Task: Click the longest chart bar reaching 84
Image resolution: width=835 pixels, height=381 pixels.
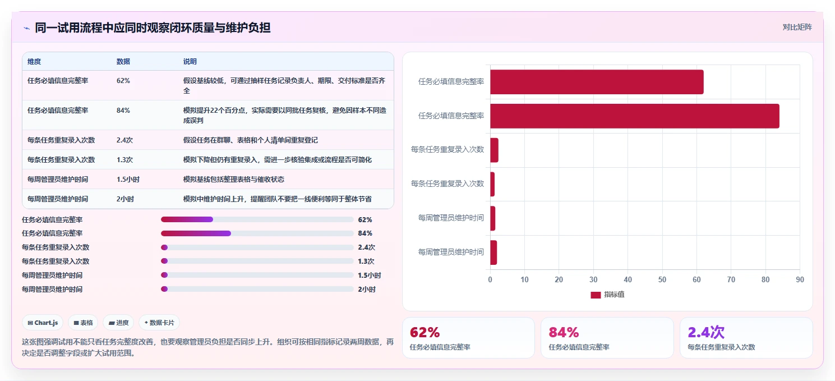Action: 635,116
